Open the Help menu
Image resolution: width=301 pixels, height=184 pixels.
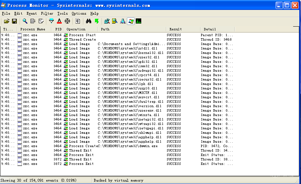94,14
